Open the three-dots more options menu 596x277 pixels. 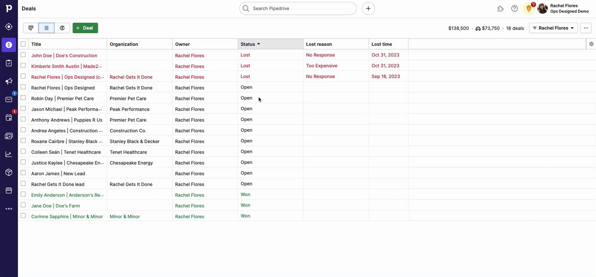point(586,28)
